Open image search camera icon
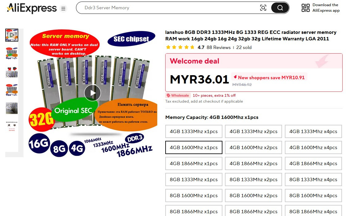This screenshot has height=216, width=346. tap(263, 8)
